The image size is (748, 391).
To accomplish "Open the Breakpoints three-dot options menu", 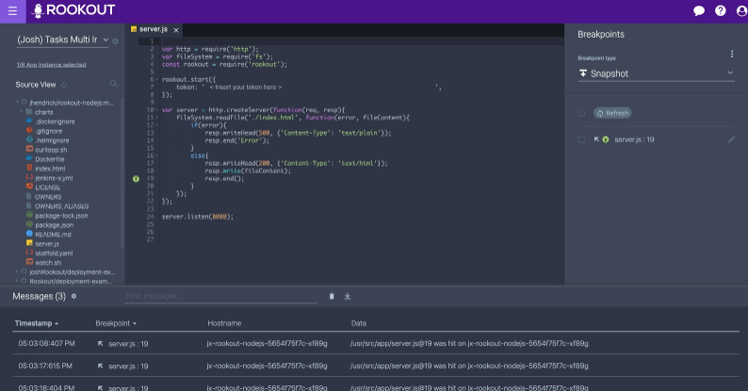I will [732, 54].
